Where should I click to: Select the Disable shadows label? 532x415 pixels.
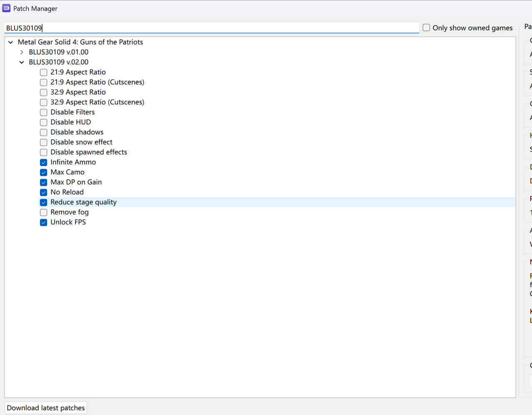click(x=77, y=132)
